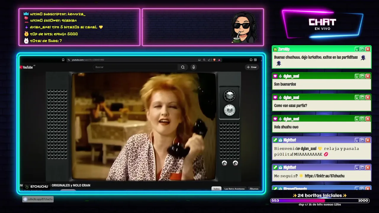
Task: Click the bookmark icon in the browser address bar
Action: click(x=63, y=60)
